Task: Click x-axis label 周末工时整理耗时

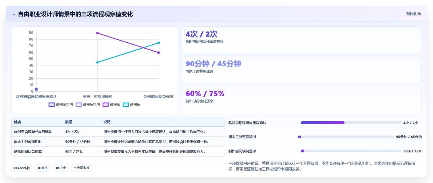Action: tap(97, 97)
